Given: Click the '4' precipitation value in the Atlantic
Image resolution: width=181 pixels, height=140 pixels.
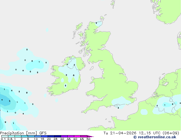Looking at the screenshot, I should (2, 100).
